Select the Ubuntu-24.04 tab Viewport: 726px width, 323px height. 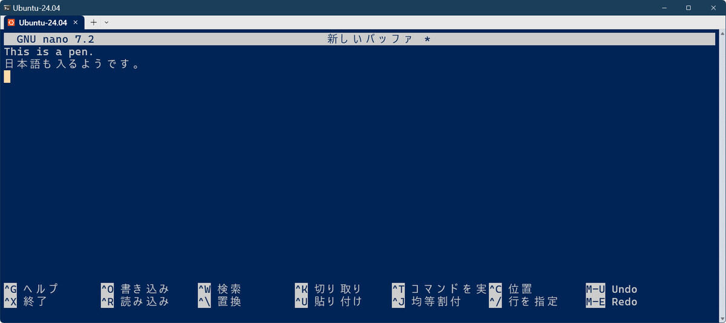(x=44, y=22)
